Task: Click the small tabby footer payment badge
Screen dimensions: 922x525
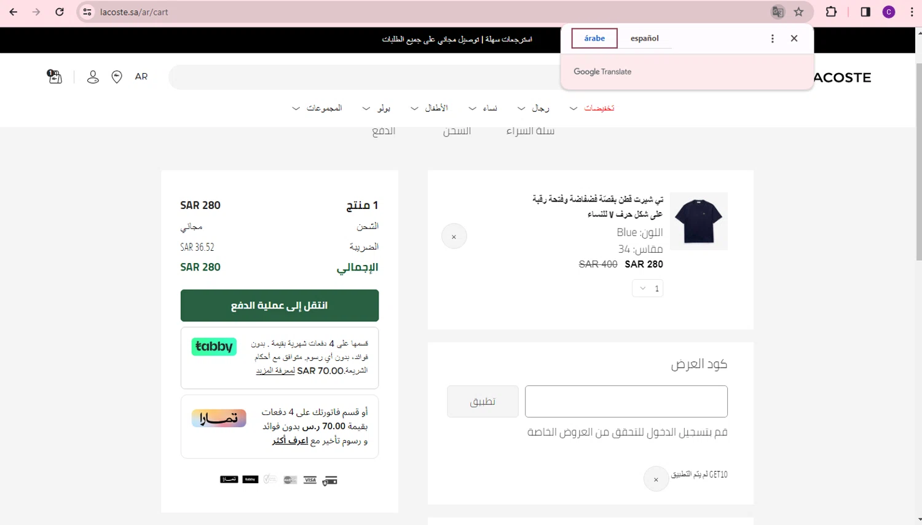Action: click(x=250, y=480)
